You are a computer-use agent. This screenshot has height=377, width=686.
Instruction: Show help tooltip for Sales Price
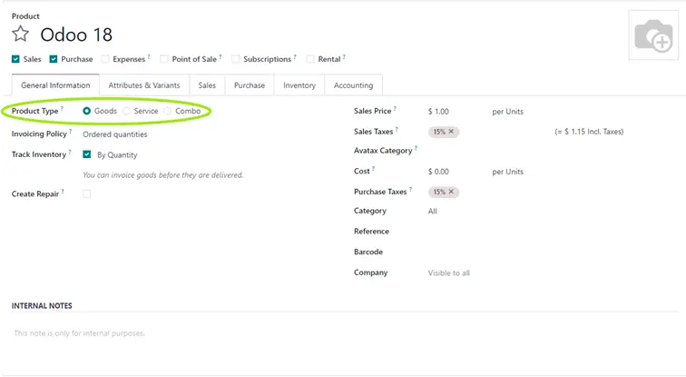tap(395, 108)
